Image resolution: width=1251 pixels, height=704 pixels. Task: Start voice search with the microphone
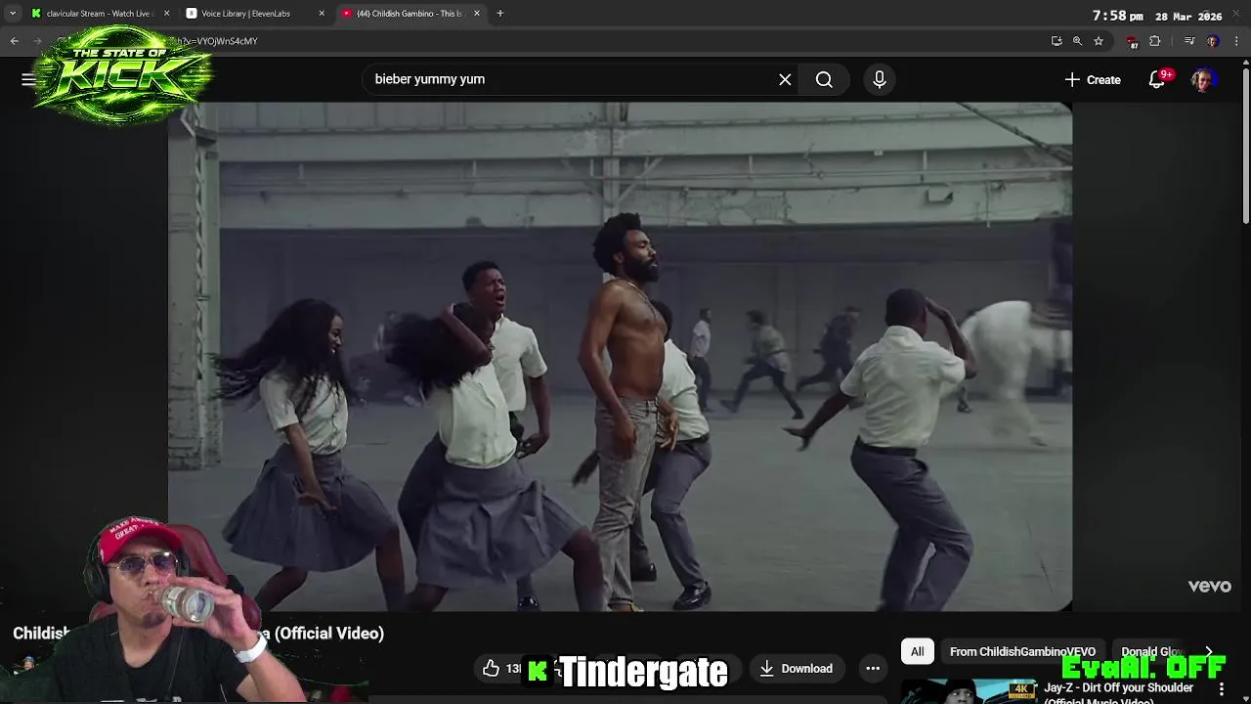[x=879, y=79]
